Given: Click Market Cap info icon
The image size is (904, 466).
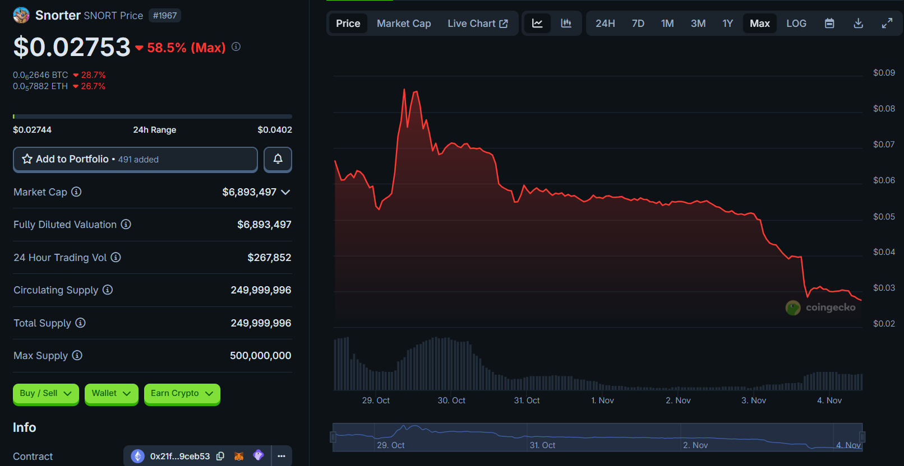Looking at the screenshot, I should pyautogui.click(x=76, y=192).
